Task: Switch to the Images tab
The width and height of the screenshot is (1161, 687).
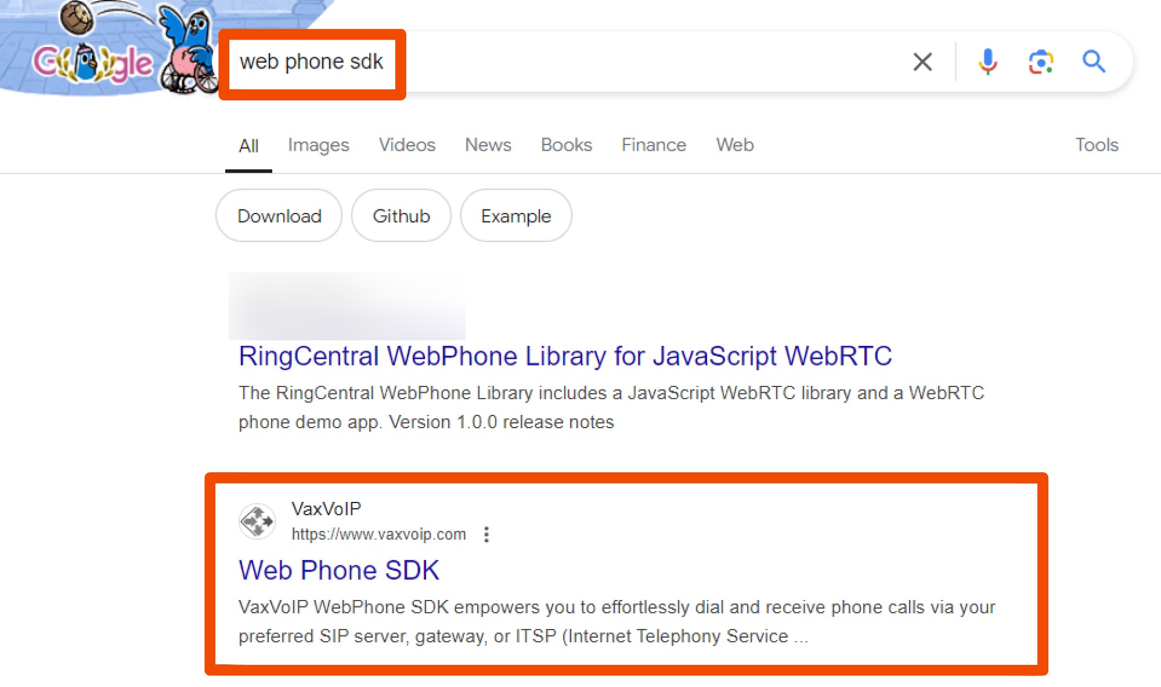Action: tap(318, 145)
